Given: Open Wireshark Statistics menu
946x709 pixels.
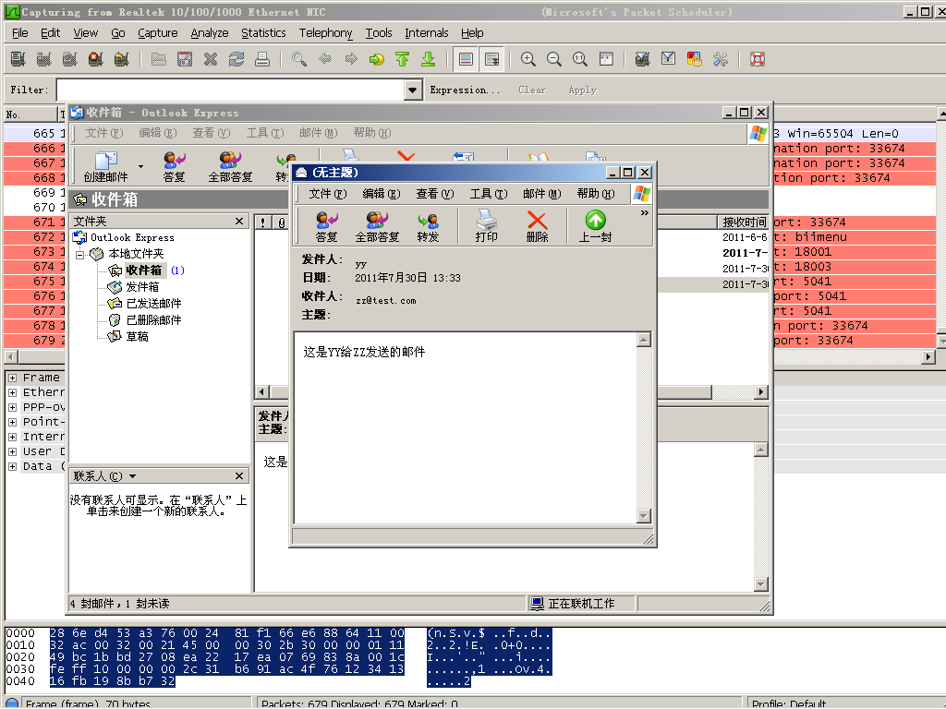Looking at the screenshot, I should click(263, 33).
